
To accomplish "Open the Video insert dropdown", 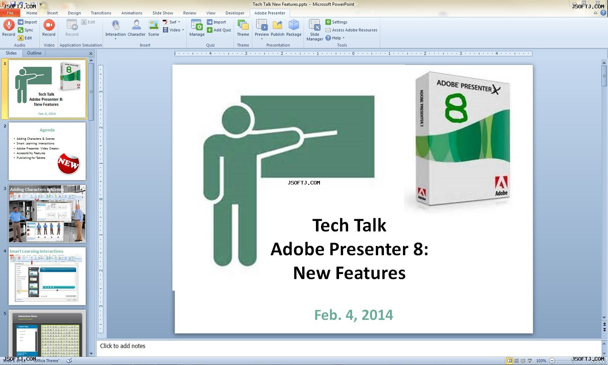I will (183, 30).
